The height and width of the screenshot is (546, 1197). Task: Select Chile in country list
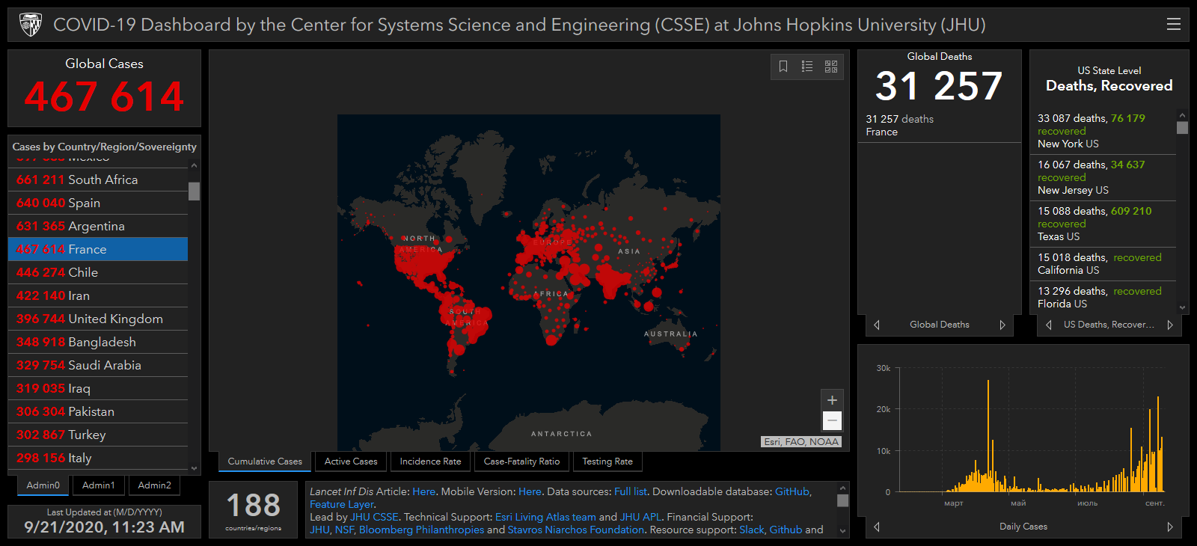tap(98, 272)
